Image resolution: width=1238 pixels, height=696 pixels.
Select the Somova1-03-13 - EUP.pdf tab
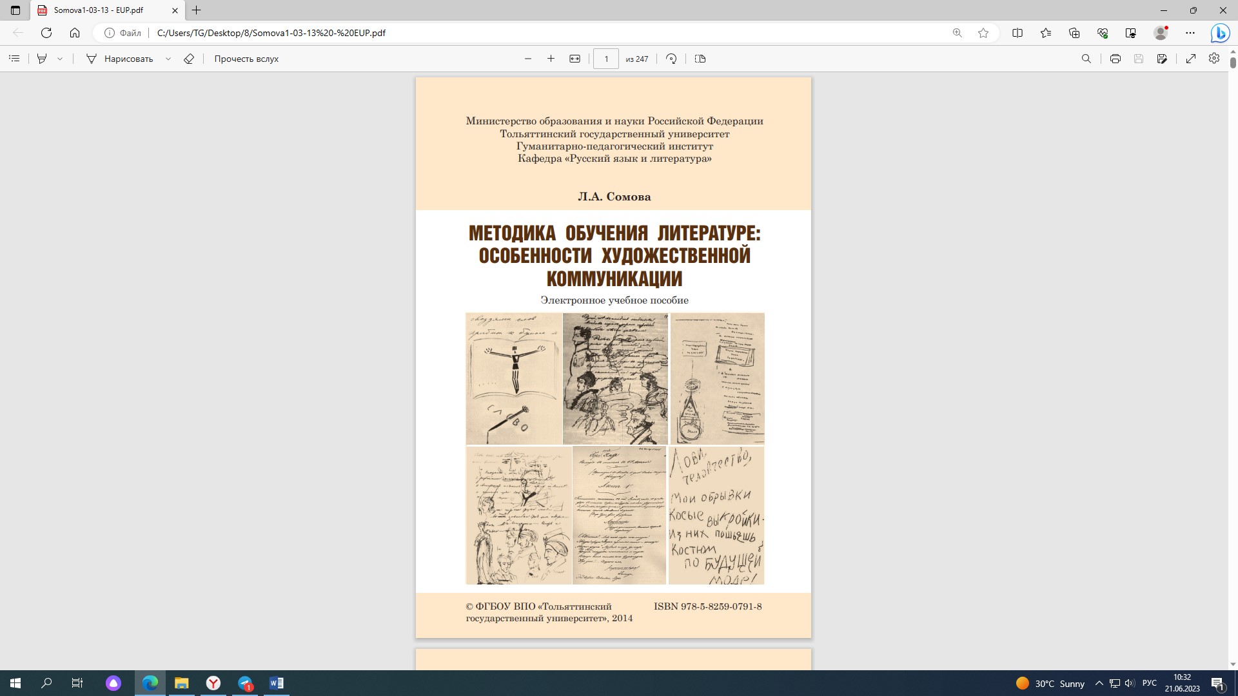coord(98,10)
